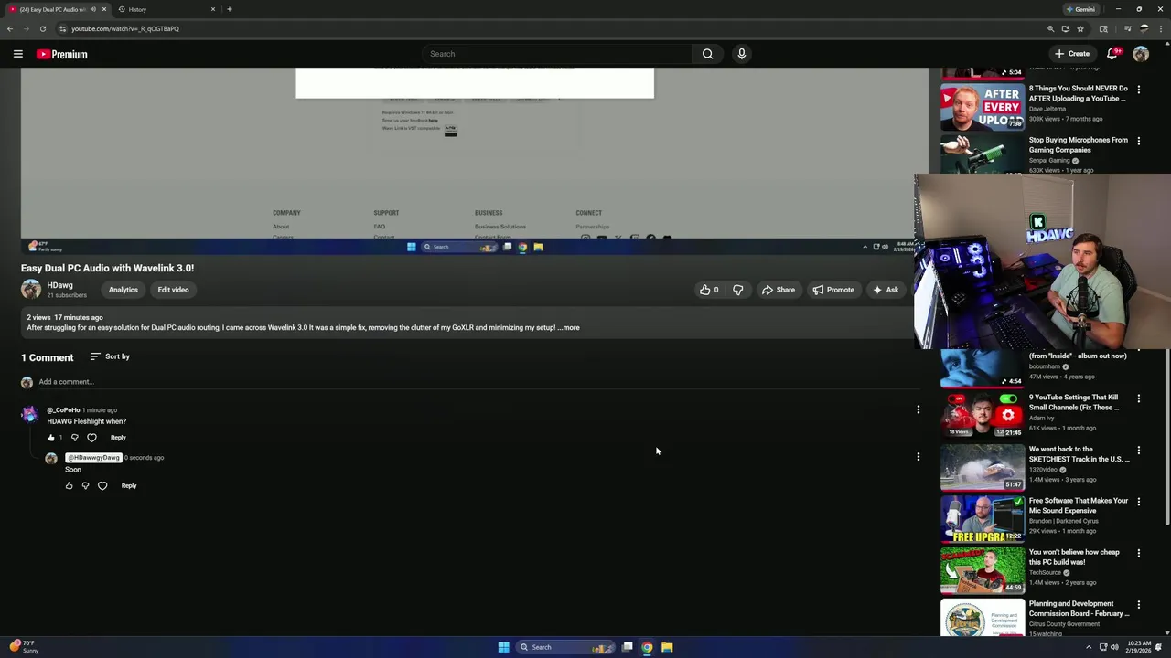Open the taskbar clock 10:23 AM
Image resolution: width=1171 pixels, height=658 pixels.
click(1139, 647)
